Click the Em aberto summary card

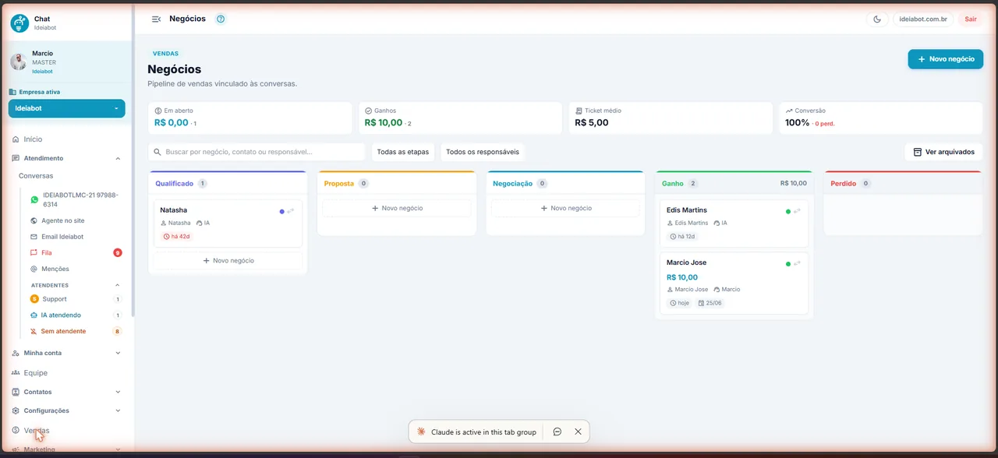pyautogui.click(x=249, y=118)
